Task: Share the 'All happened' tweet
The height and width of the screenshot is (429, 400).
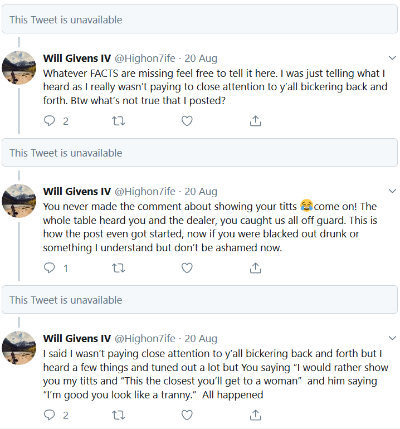Action: coord(255,415)
